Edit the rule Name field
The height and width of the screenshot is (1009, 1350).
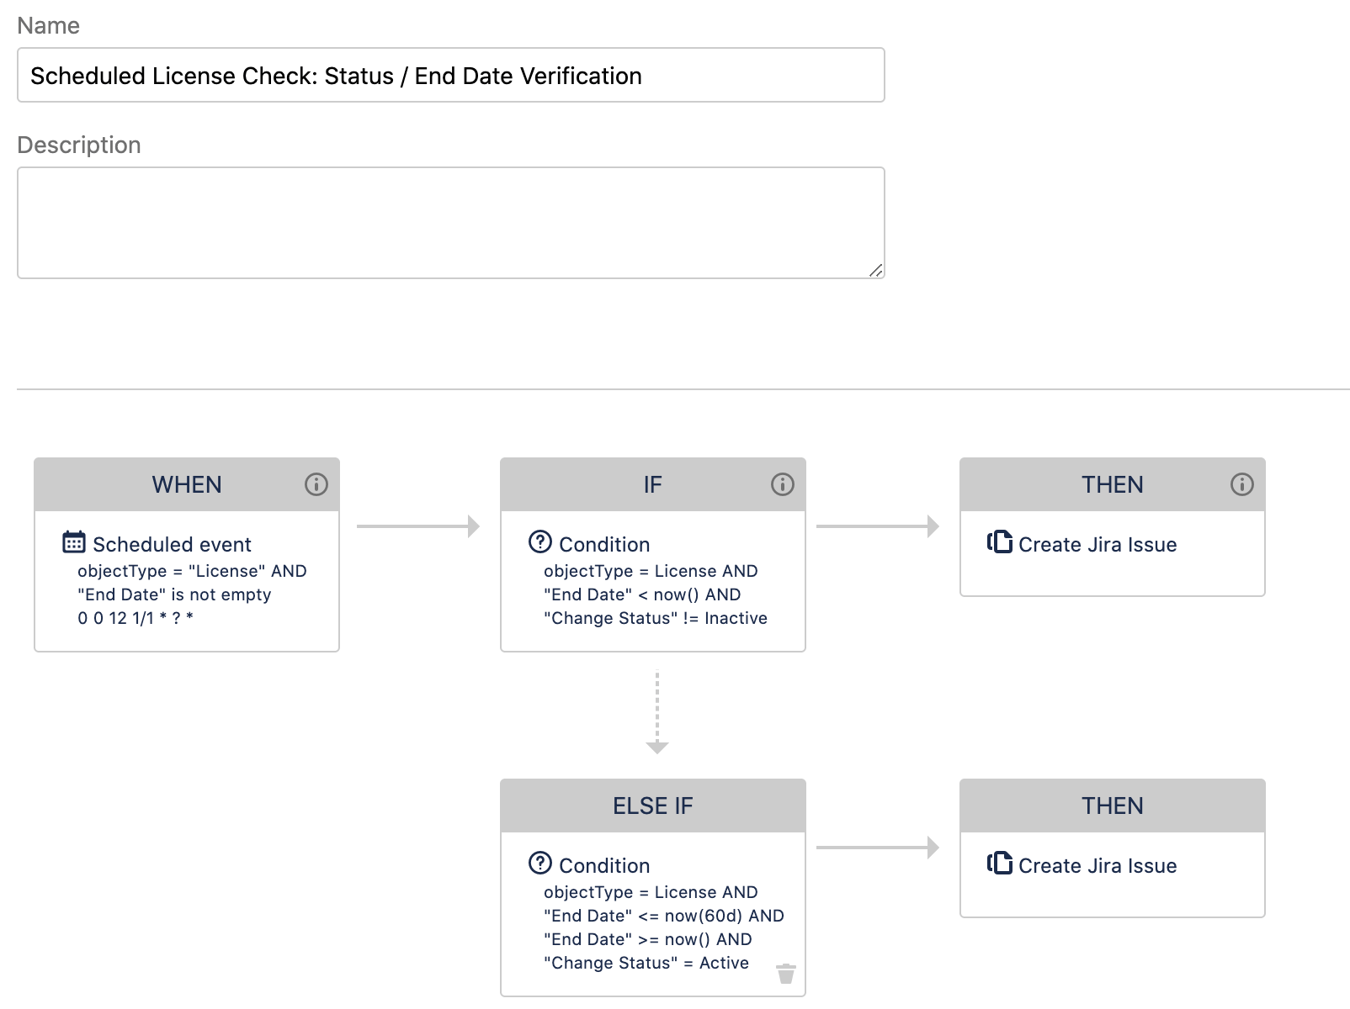pos(450,76)
